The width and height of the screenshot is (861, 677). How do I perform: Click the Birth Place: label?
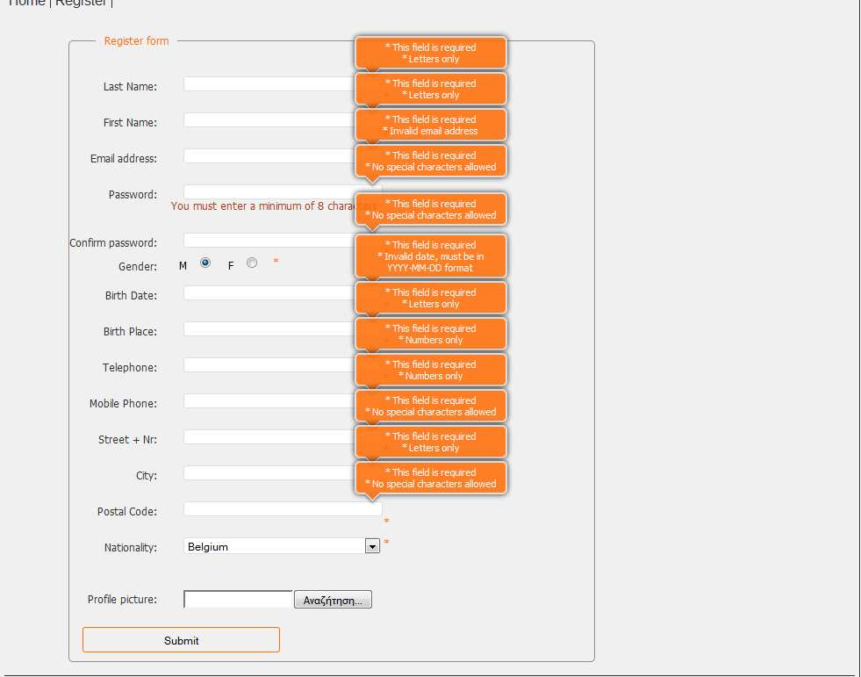[130, 331]
